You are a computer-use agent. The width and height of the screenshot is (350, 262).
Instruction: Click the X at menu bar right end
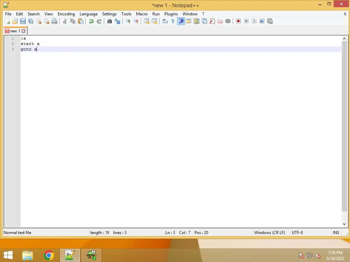tap(345, 14)
